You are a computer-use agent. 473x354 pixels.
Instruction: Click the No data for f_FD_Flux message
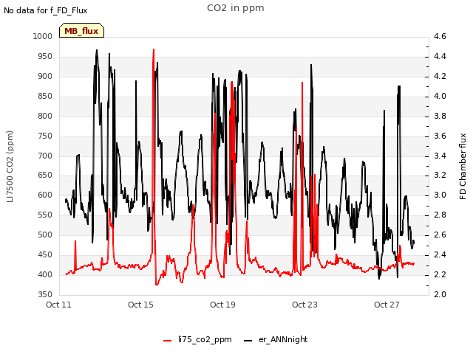tap(46, 11)
